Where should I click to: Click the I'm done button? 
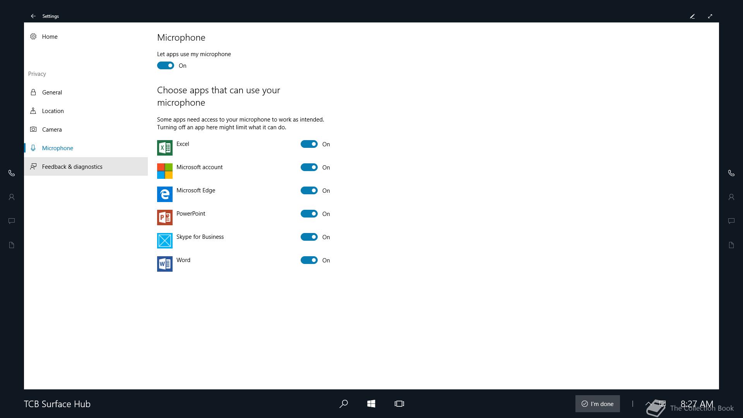point(597,404)
